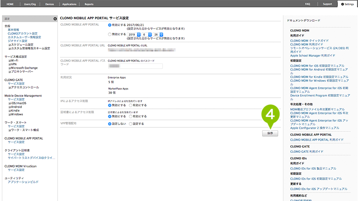Screen dimensions: 358x201
Task: Open サイバートラストデバイスID client certificate link
Action: pyautogui.click(x=31, y=158)
